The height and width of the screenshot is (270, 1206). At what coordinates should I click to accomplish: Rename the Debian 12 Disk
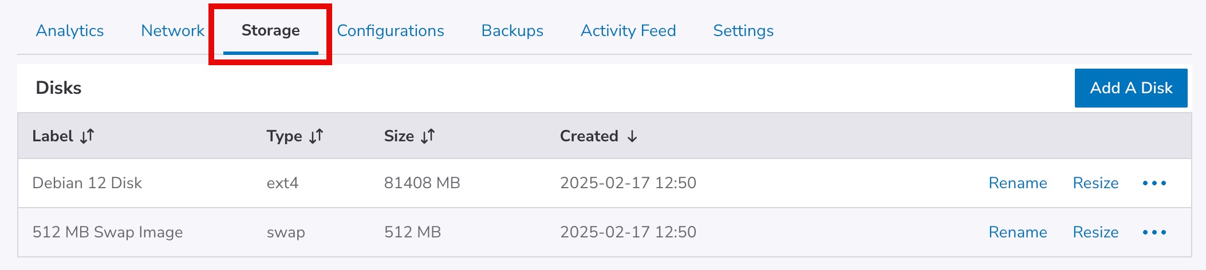click(1018, 183)
